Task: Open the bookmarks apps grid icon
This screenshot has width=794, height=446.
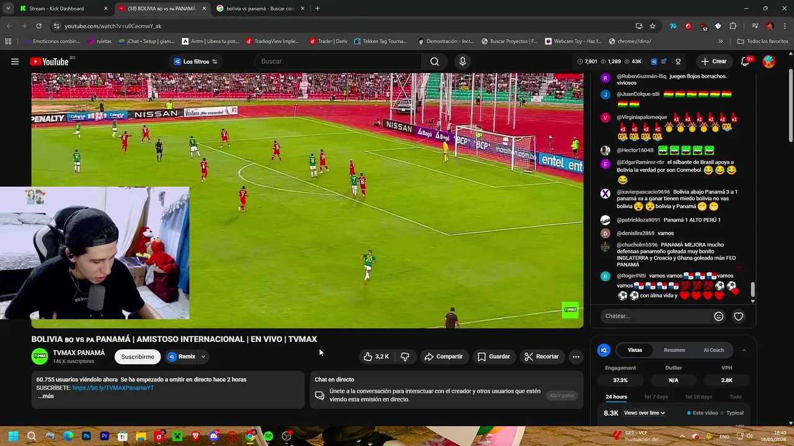Action: click(x=8, y=42)
